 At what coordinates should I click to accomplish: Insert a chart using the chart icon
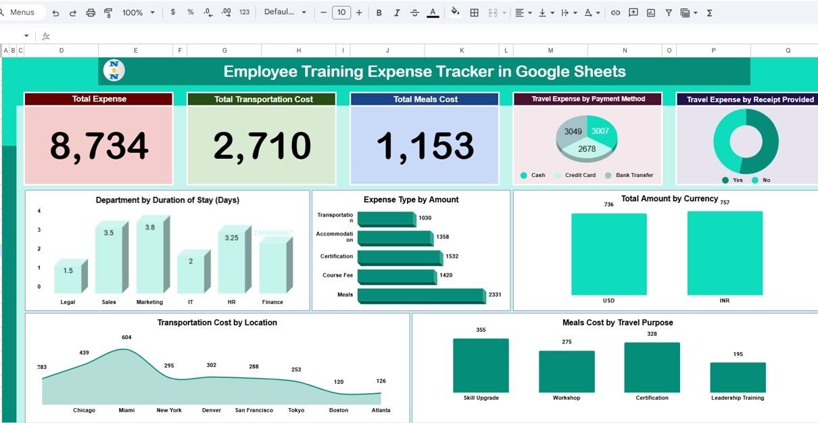[x=650, y=13]
